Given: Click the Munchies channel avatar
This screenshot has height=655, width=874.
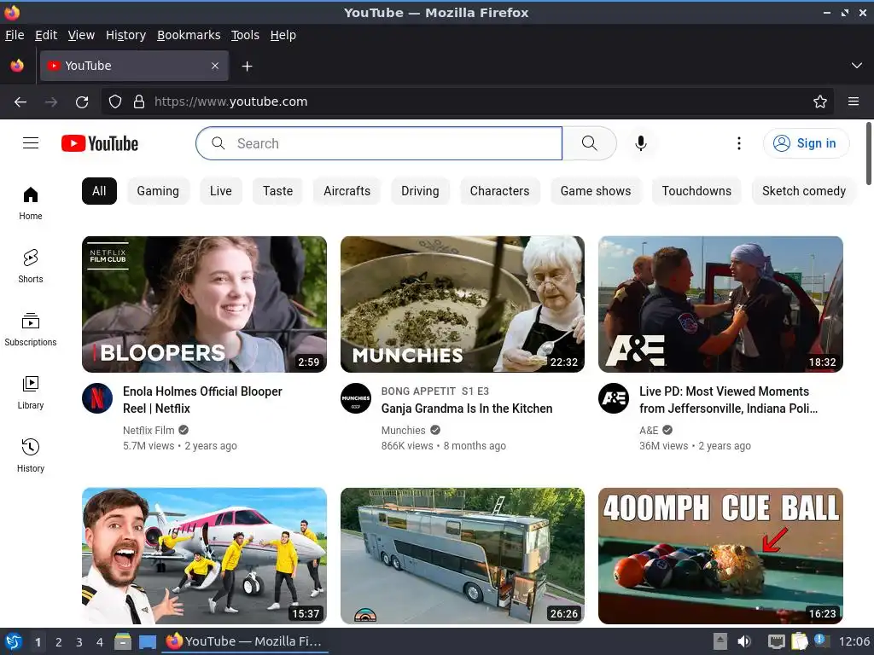Looking at the screenshot, I should tap(356, 398).
